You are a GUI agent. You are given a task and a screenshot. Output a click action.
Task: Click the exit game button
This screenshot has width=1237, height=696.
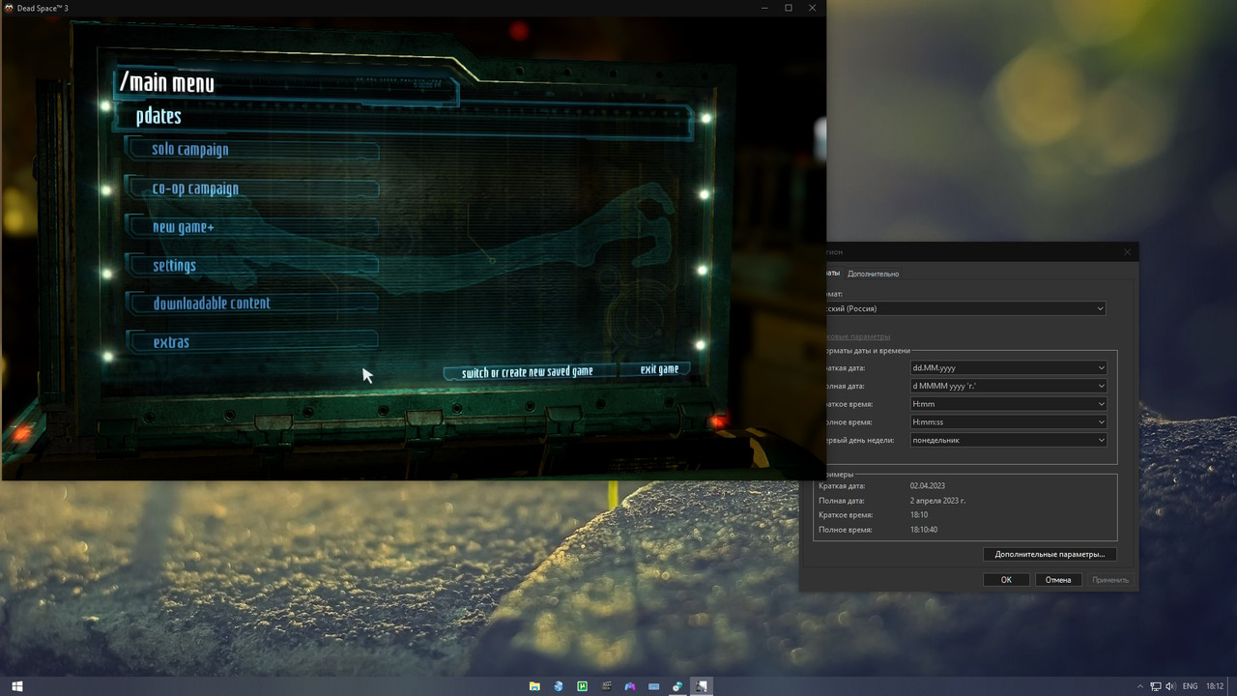click(x=659, y=369)
